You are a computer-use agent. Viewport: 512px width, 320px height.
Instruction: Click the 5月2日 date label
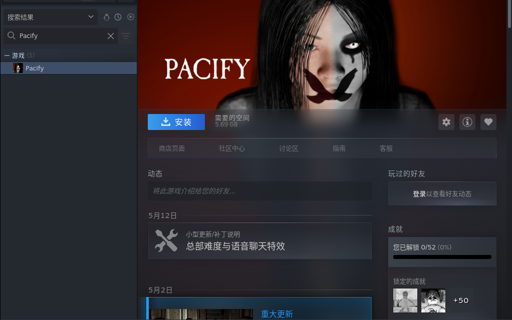coord(160,290)
